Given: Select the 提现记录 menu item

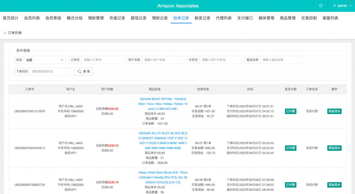Looking at the screenshot, I should tap(139, 18).
